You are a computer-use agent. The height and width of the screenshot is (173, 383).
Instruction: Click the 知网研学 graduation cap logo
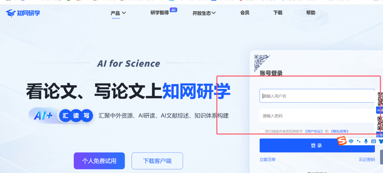point(11,13)
